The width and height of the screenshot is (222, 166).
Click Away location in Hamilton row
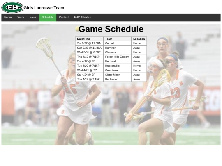(x=139, y=48)
